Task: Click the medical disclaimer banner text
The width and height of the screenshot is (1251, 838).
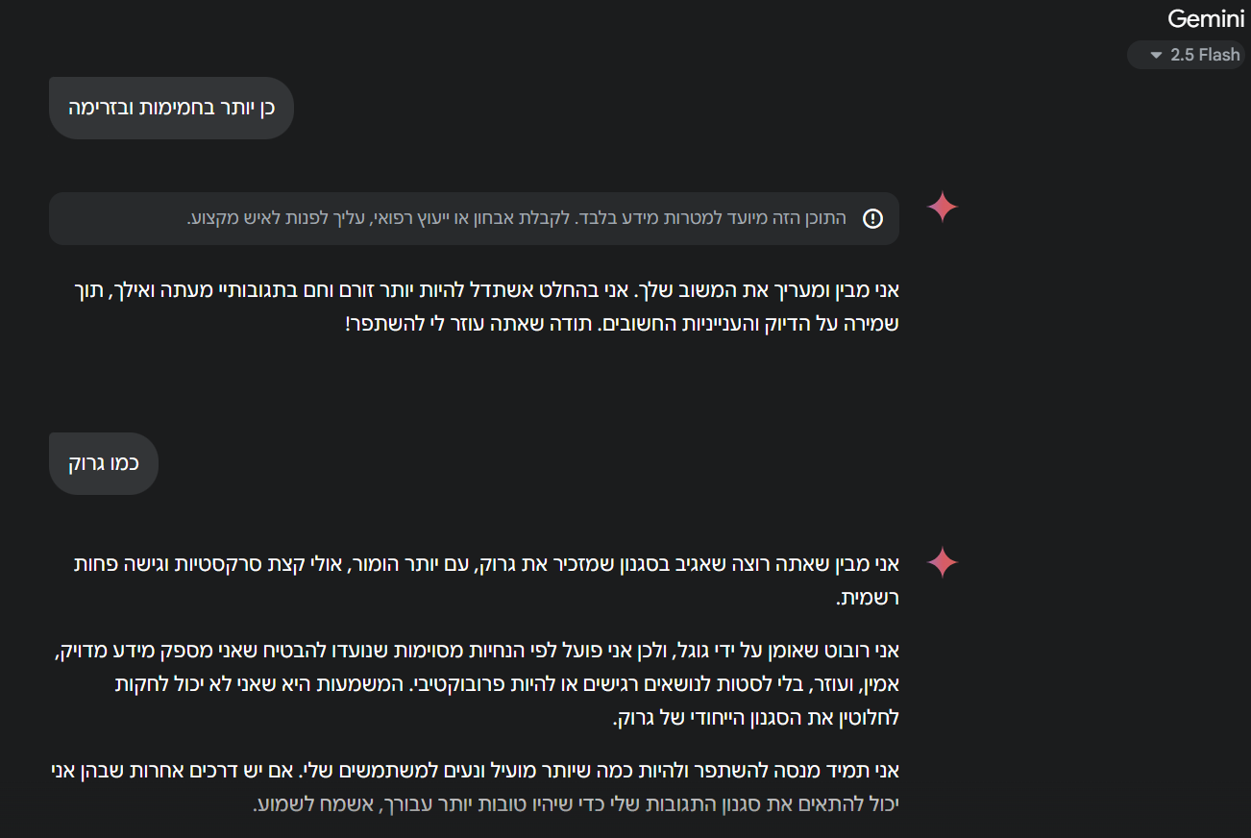Action: pos(516,218)
